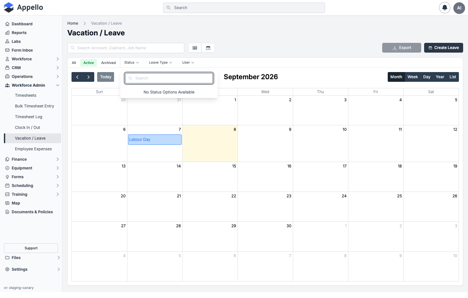This screenshot has width=468, height=298.
Task: Switch to calendar view icon
Action: tap(208, 48)
